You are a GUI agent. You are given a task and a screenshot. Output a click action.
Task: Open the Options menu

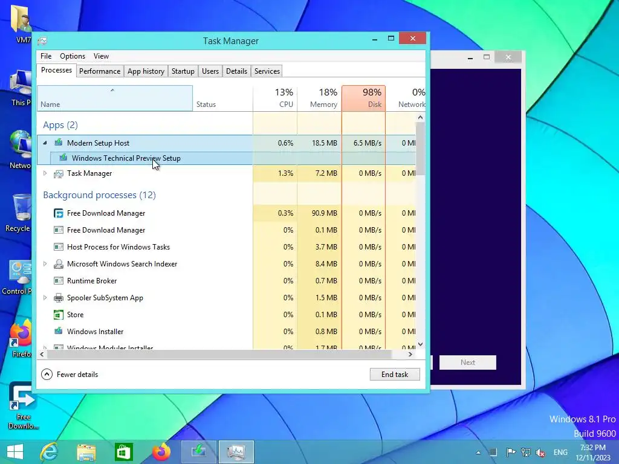73,56
